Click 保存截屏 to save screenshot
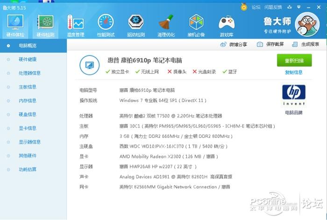This screenshot has height=220, width=327. 270,44
